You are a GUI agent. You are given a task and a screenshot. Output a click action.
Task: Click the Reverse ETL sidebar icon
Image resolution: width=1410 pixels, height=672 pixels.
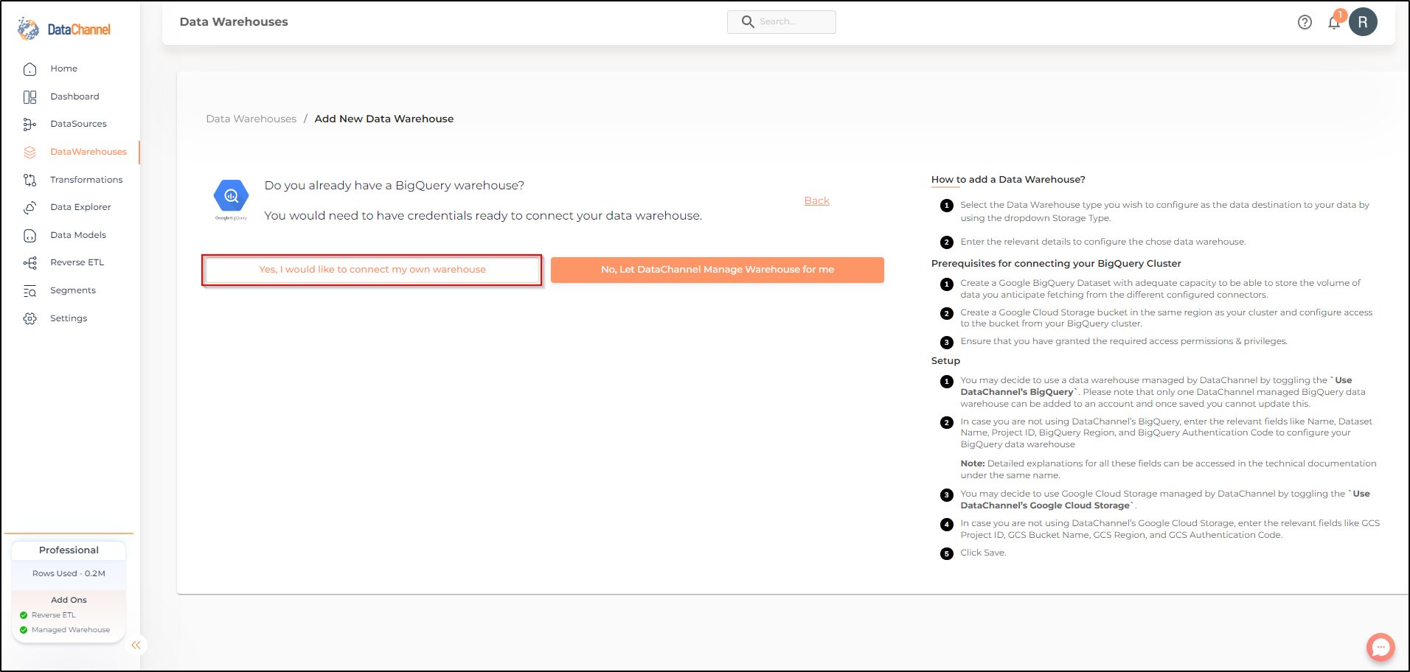29,263
